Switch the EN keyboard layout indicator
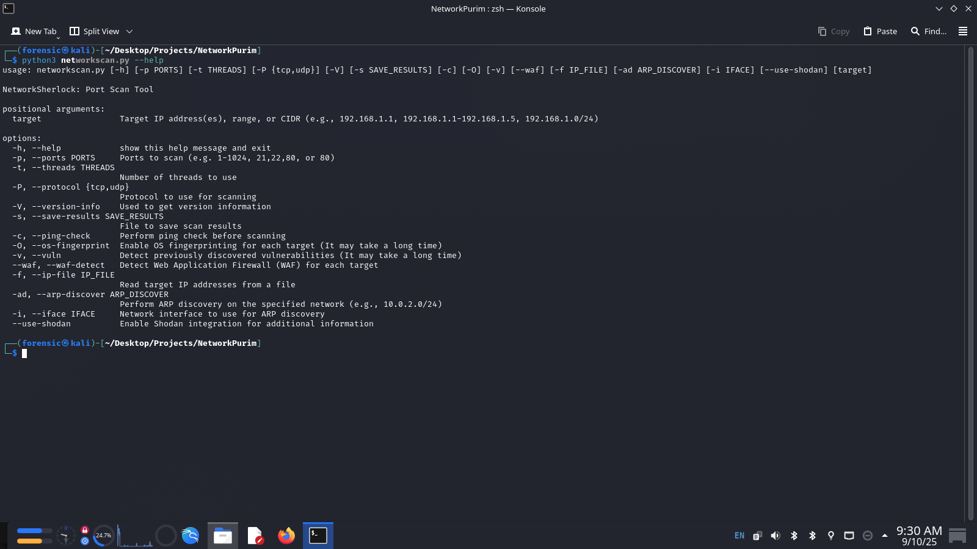977x549 pixels. pos(739,536)
